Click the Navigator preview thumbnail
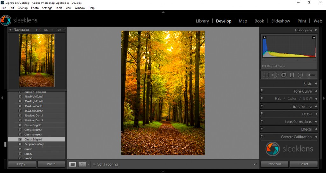The height and width of the screenshot is (173, 326). tap(37, 60)
